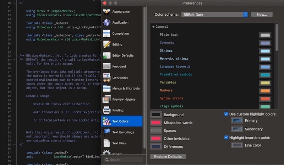Screen dimensions: 284x165
Task: Click the preference sidebar scrollbar
Action: 144,78
